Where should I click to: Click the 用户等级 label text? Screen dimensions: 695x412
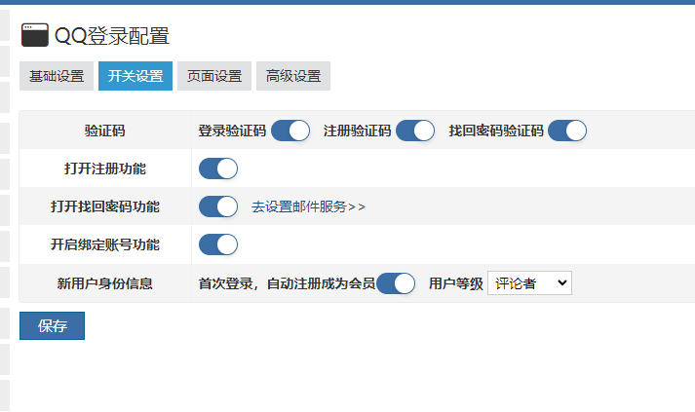tap(455, 283)
